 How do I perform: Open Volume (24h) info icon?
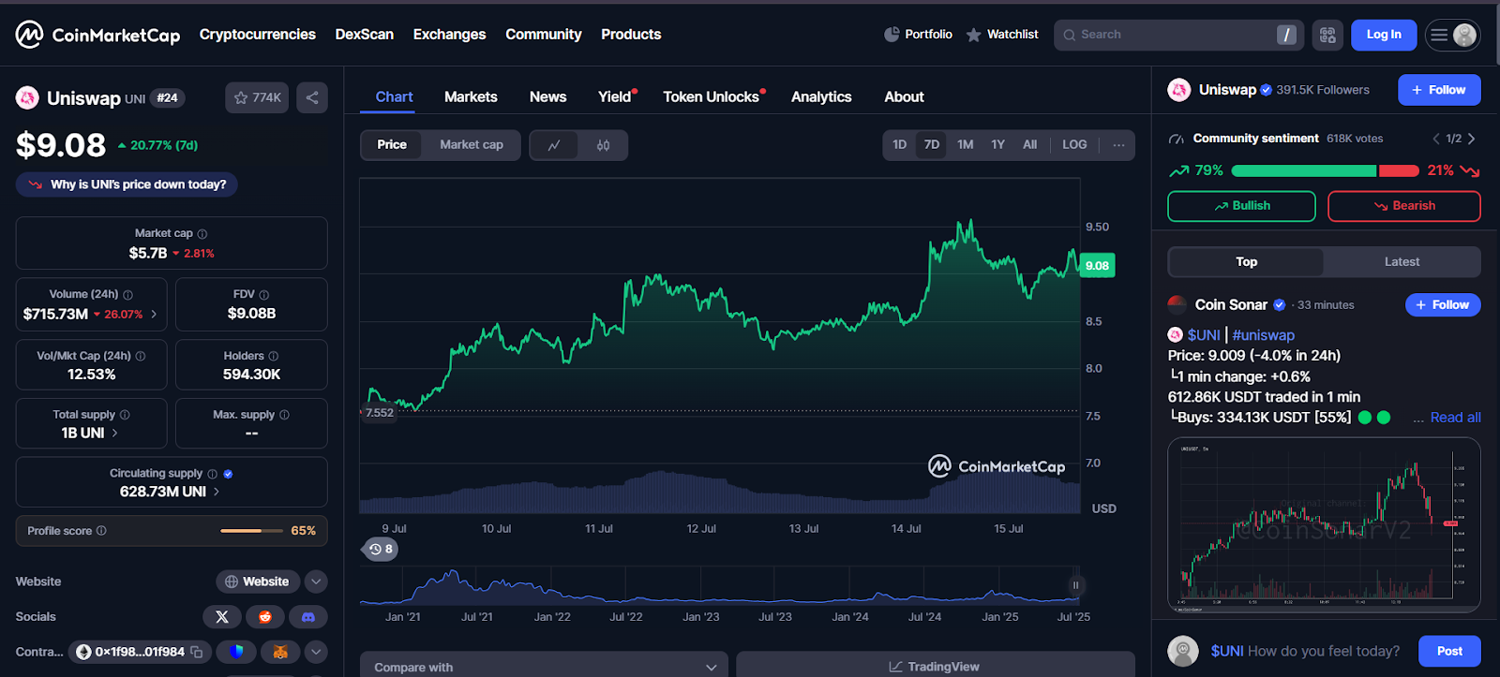click(128, 294)
